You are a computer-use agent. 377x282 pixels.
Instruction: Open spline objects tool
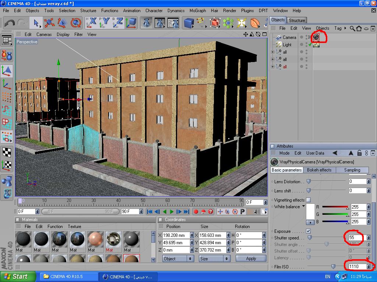point(202,23)
